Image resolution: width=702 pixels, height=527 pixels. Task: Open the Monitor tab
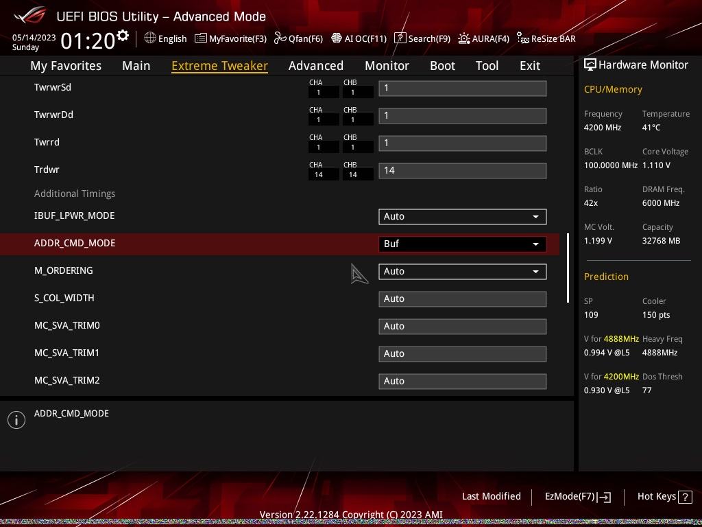[387, 66]
